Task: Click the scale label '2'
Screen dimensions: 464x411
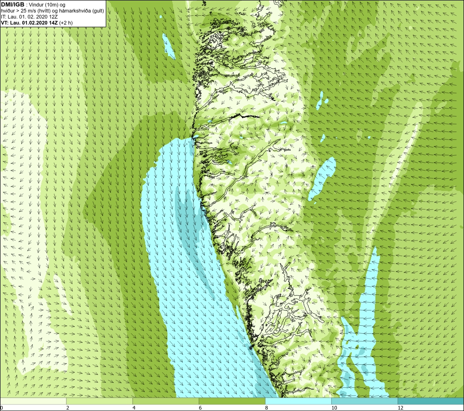Action: 68,408
